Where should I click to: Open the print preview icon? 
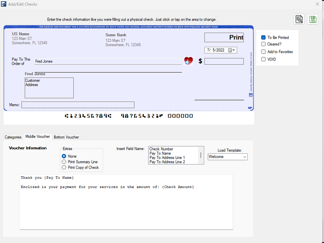coord(299,19)
